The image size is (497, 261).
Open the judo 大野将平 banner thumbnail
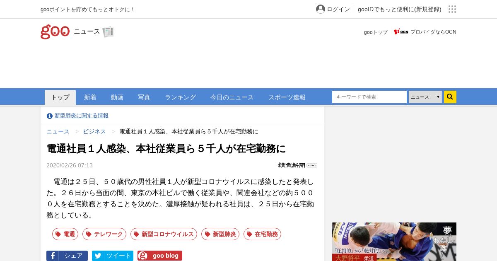click(x=394, y=242)
